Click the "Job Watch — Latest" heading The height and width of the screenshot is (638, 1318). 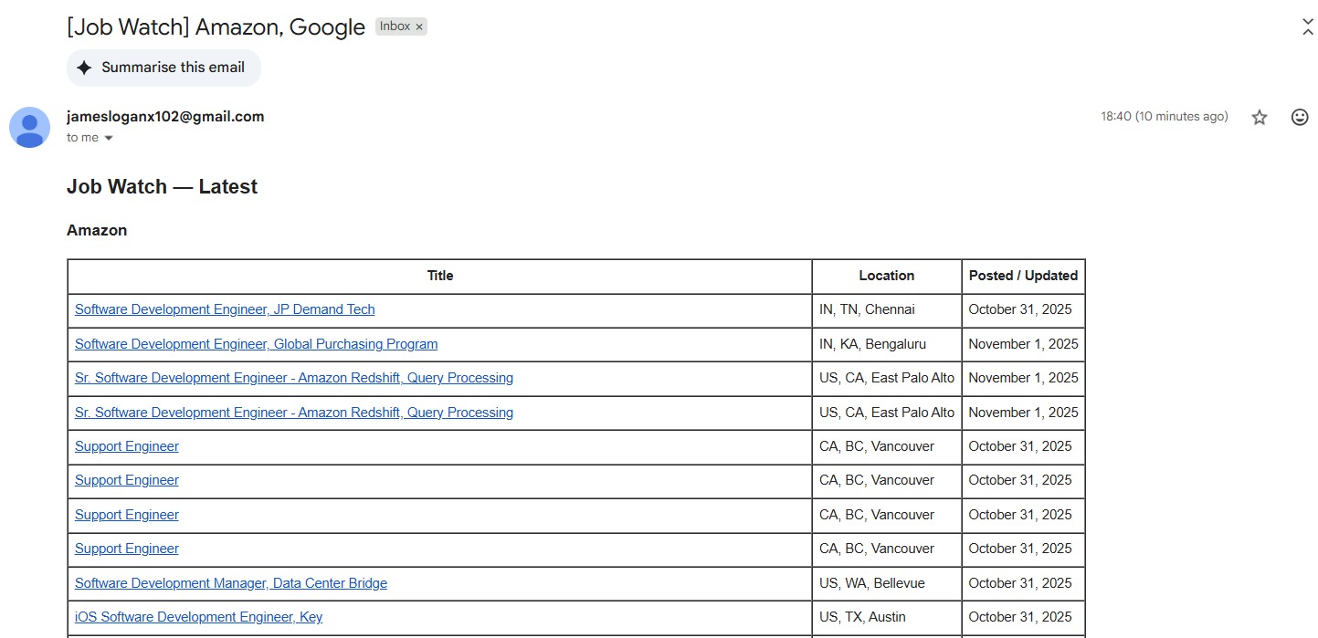point(162,187)
